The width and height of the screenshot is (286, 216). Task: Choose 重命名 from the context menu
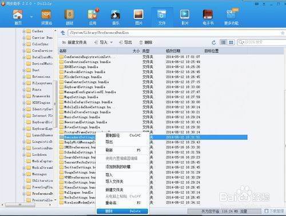coord(122,203)
